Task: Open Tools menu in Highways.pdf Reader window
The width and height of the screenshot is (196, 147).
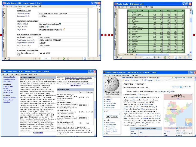Action: point(140,7)
